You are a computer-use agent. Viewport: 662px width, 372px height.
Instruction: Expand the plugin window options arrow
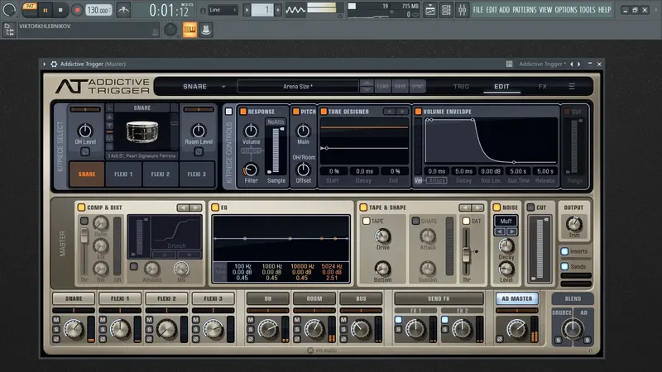[45, 64]
